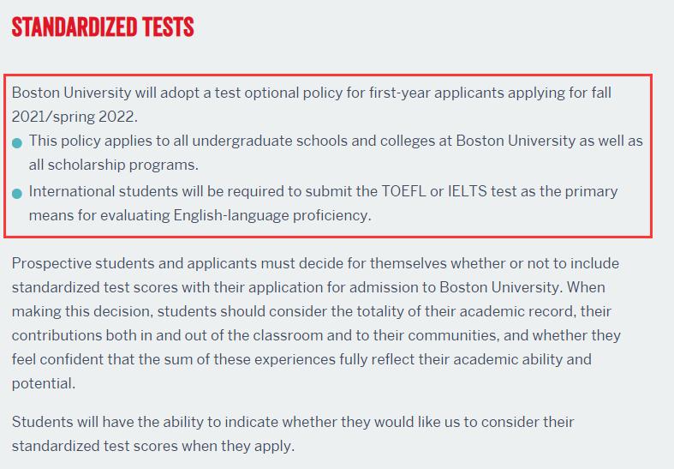Click the text "standardized test scores when they apply."
This screenshot has height=469, width=674.
[152, 446]
